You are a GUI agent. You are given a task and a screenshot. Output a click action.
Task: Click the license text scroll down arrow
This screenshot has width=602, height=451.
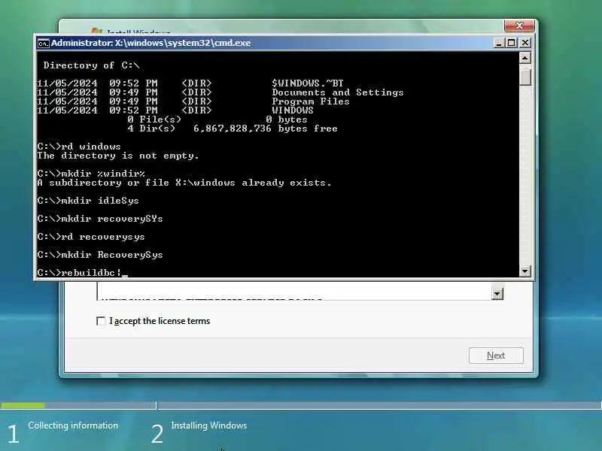pos(497,294)
